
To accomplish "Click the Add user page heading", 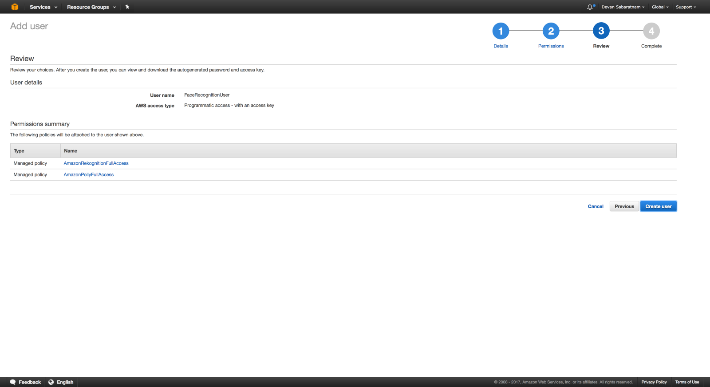I will tap(29, 26).
